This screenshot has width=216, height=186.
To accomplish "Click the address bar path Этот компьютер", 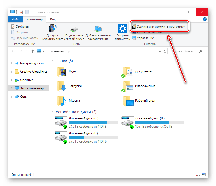I will pyautogui.click(x=58, y=51).
